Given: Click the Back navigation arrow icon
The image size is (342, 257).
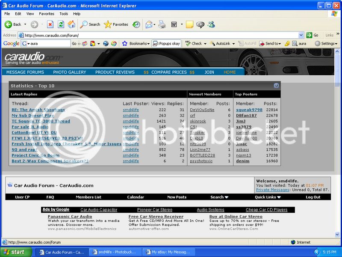Looking at the screenshot, I should (8, 24).
